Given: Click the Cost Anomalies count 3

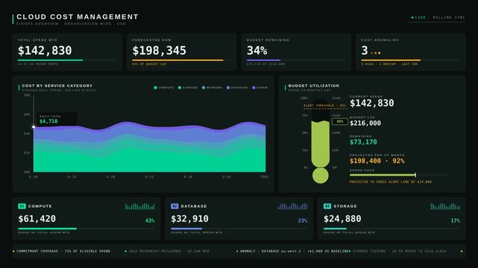Looking at the screenshot, I should tap(365, 51).
